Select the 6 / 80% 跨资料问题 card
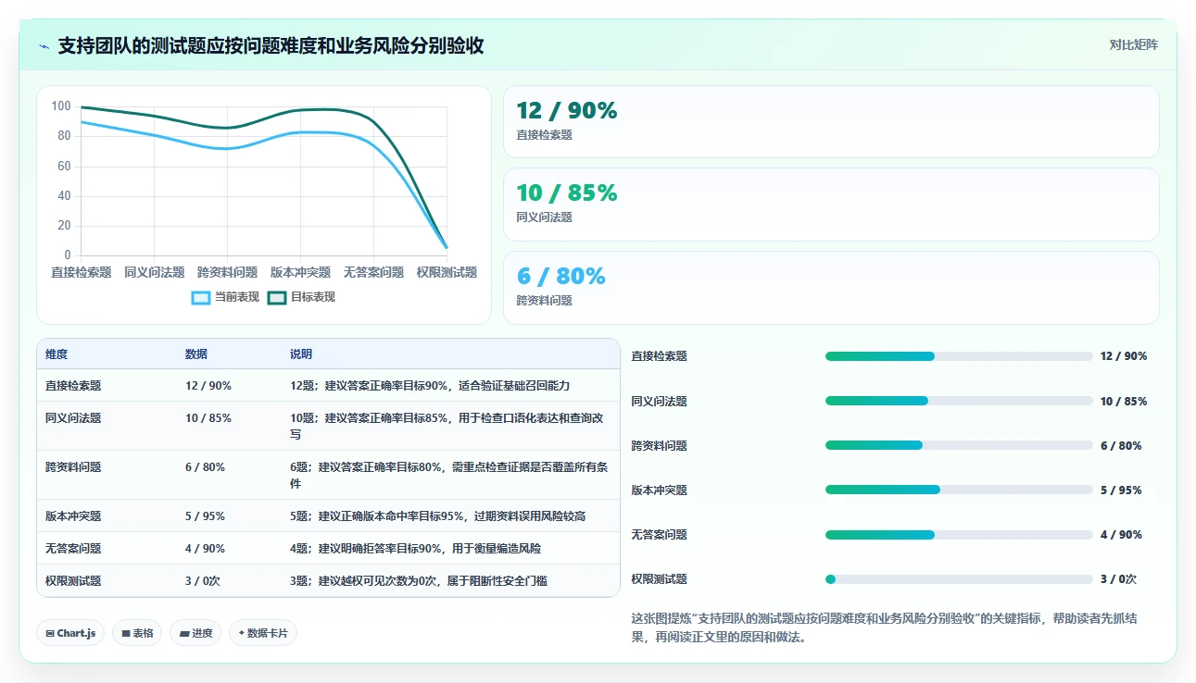 pyautogui.click(x=831, y=288)
